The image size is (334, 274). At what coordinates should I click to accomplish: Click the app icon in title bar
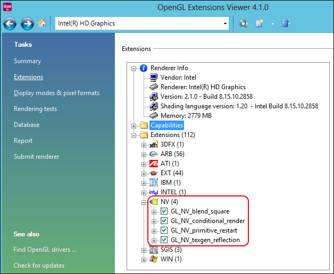7,7
